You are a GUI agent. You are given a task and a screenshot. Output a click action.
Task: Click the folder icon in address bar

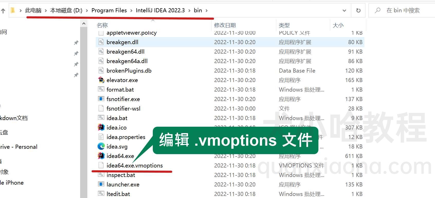click(x=13, y=10)
